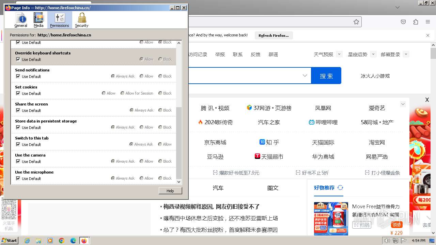Launch Microsoft Edge from the taskbar
The width and height of the screenshot is (436, 245).
(x=73, y=241)
